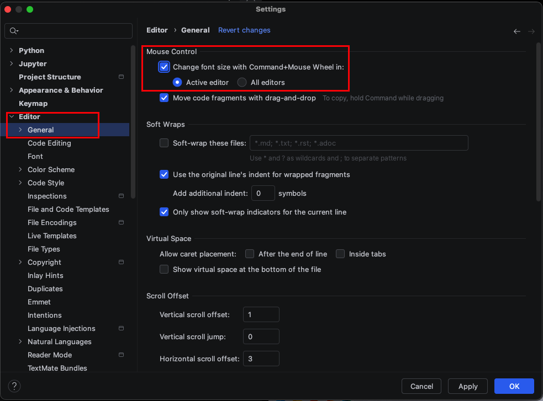
Task: Click project-level icon beside Reader Mode
Action: 121,355
